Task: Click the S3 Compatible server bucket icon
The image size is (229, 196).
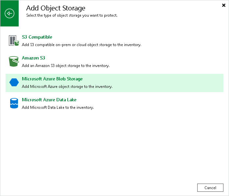Action: [14, 41]
